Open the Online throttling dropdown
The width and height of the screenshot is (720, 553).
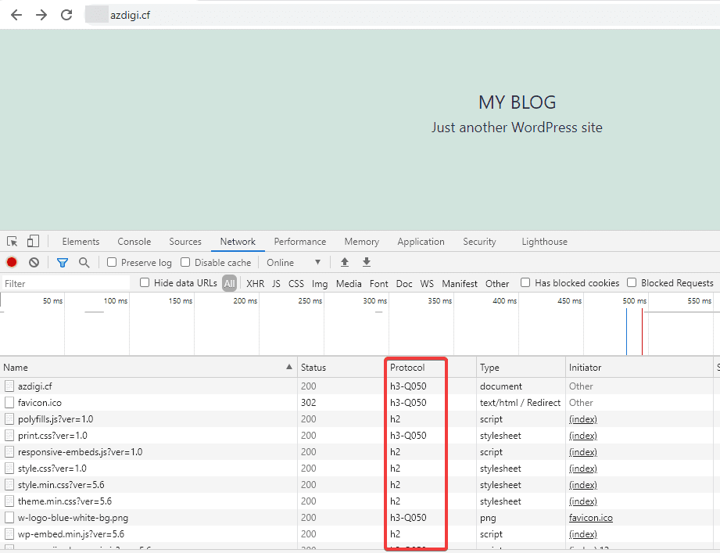pyautogui.click(x=293, y=262)
